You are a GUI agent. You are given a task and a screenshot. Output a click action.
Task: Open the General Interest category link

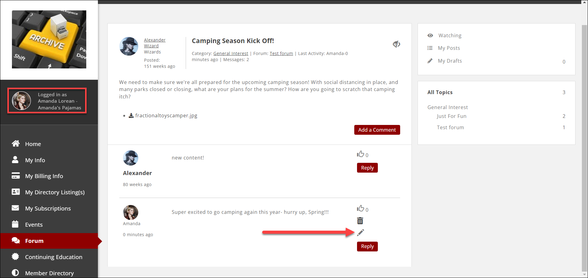tap(230, 53)
